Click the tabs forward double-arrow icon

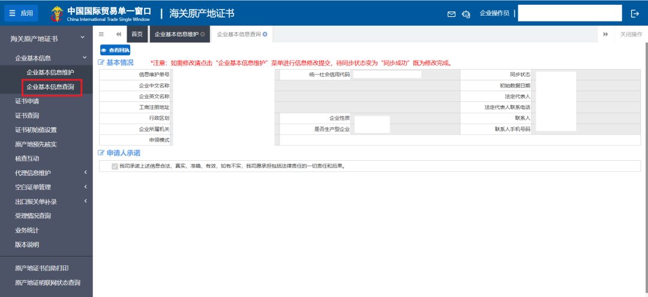606,34
